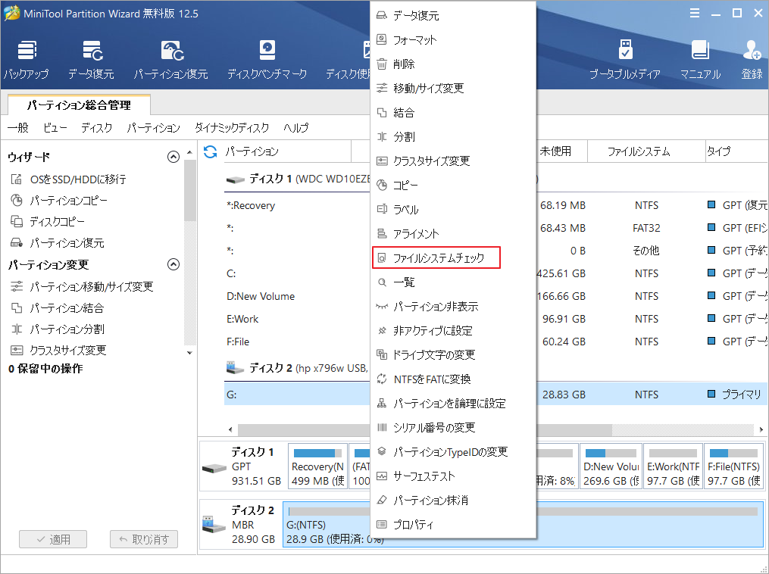
Task: Open the ビュー menu
Action: (55, 128)
